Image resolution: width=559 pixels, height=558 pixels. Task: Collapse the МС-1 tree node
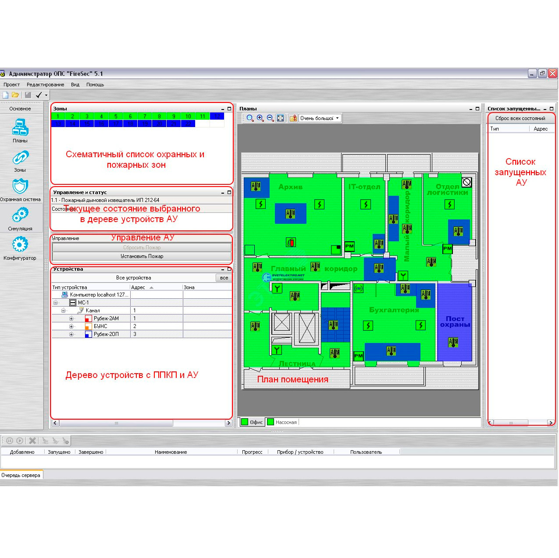pos(55,303)
